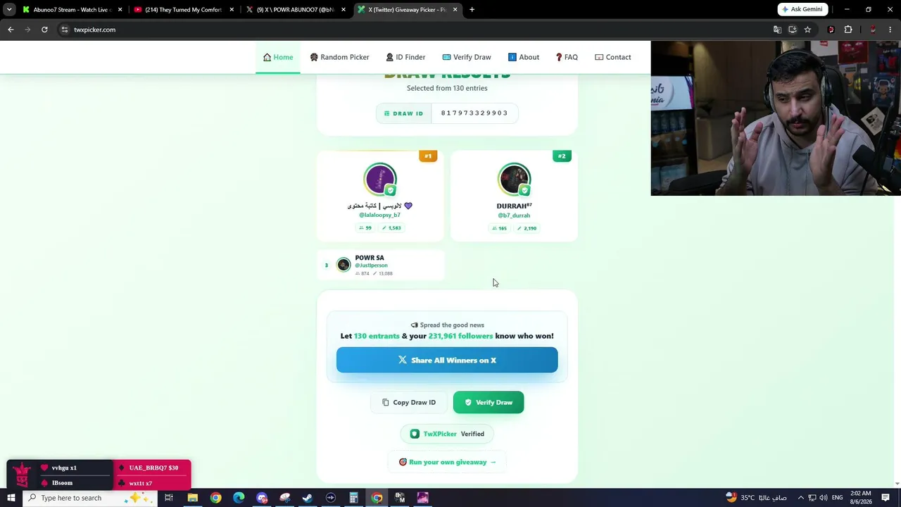The width and height of the screenshot is (901, 507).
Task: Open Discord from the taskbar
Action: (262, 498)
